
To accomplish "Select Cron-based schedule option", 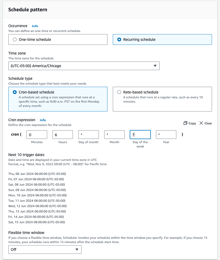I will click(15, 92).
